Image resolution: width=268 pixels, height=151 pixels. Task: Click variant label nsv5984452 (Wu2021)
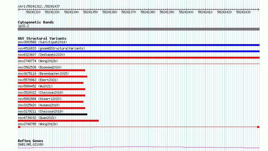pyautogui.click(x=35, y=86)
